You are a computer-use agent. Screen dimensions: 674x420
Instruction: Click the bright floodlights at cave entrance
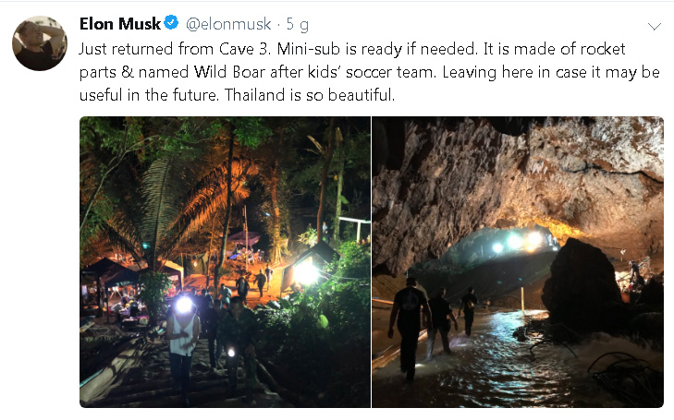point(518,242)
